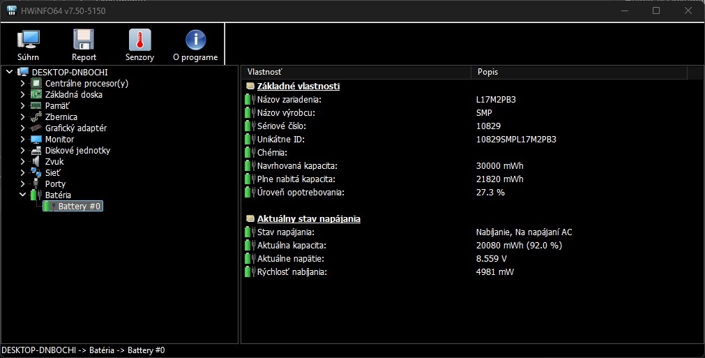Open the O programe info icon

click(195, 40)
